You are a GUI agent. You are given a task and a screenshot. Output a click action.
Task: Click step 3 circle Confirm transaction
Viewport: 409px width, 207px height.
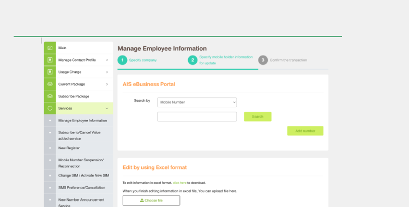pyautogui.click(x=263, y=60)
